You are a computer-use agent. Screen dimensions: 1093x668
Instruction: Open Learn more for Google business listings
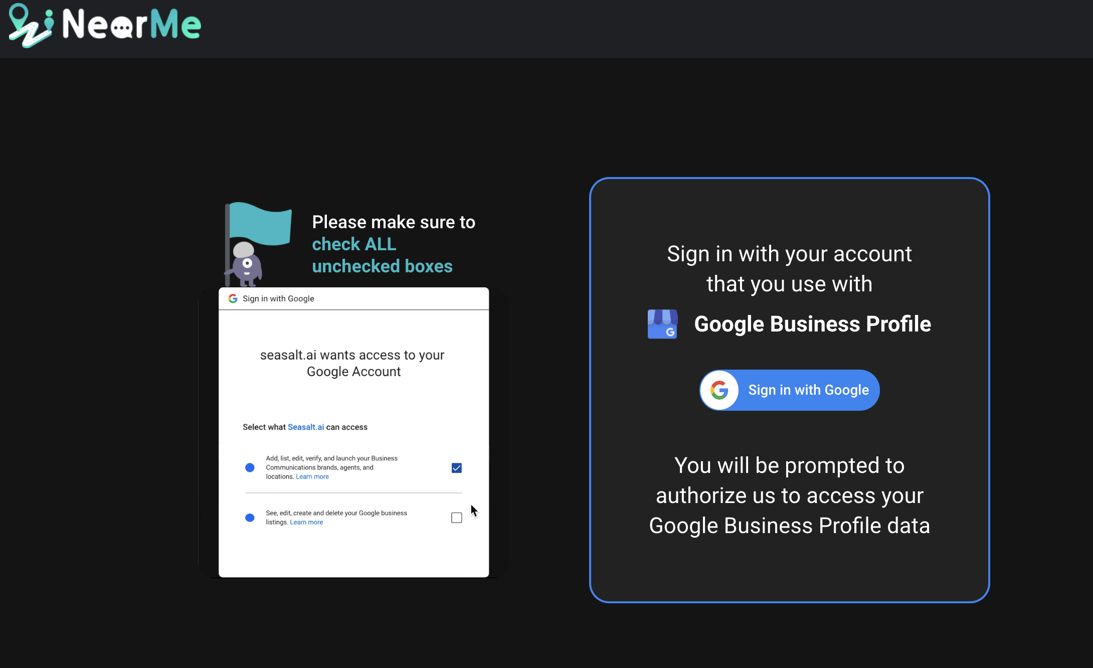pos(306,522)
